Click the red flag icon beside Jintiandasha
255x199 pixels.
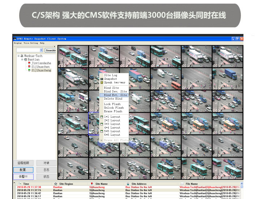click(29, 63)
